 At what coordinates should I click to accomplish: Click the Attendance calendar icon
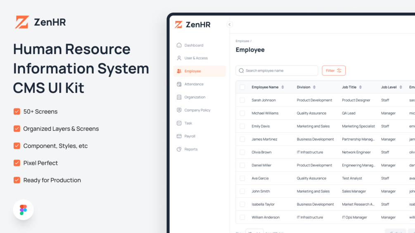(179, 84)
